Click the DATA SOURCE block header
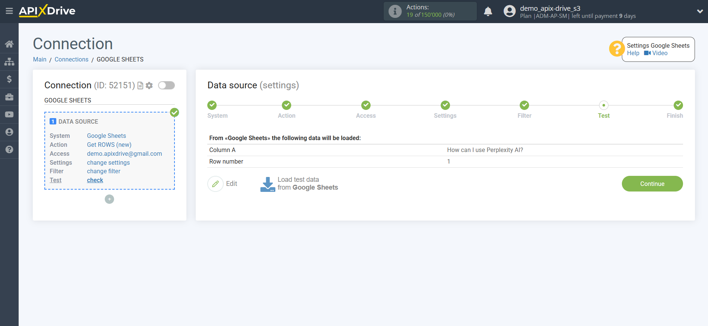This screenshot has width=708, height=326. 74,121
